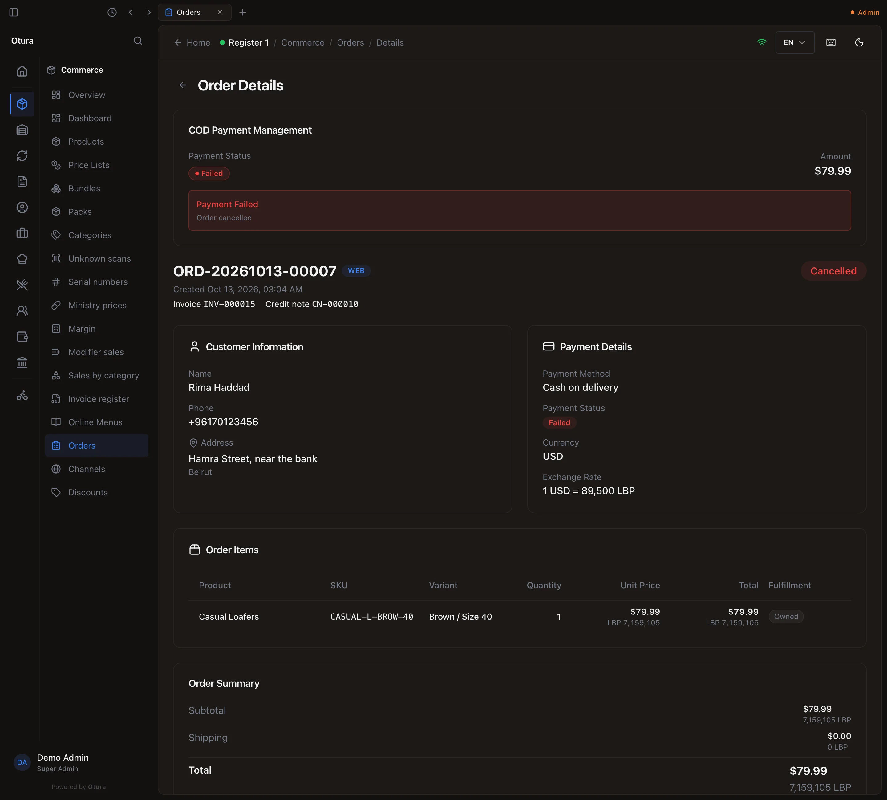The height and width of the screenshot is (800, 887).
Task: Open Discounts in the sidebar
Action: point(97,492)
